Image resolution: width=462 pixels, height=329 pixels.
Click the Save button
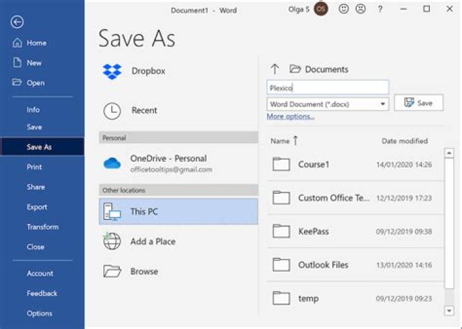click(x=418, y=103)
